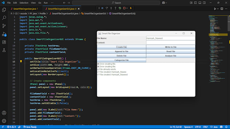Click the Categorize File button
This screenshot has width=230, height=129.
[121, 60]
